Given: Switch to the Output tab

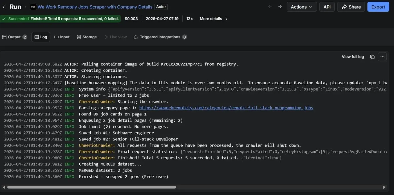Looking at the screenshot, I should point(15,37).
